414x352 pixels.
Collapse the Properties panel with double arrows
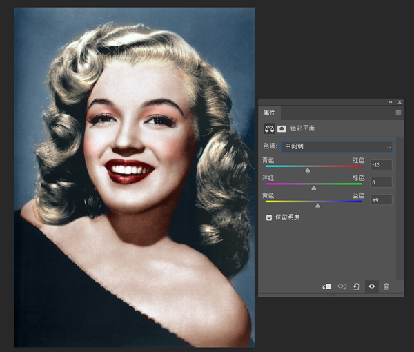(391, 102)
